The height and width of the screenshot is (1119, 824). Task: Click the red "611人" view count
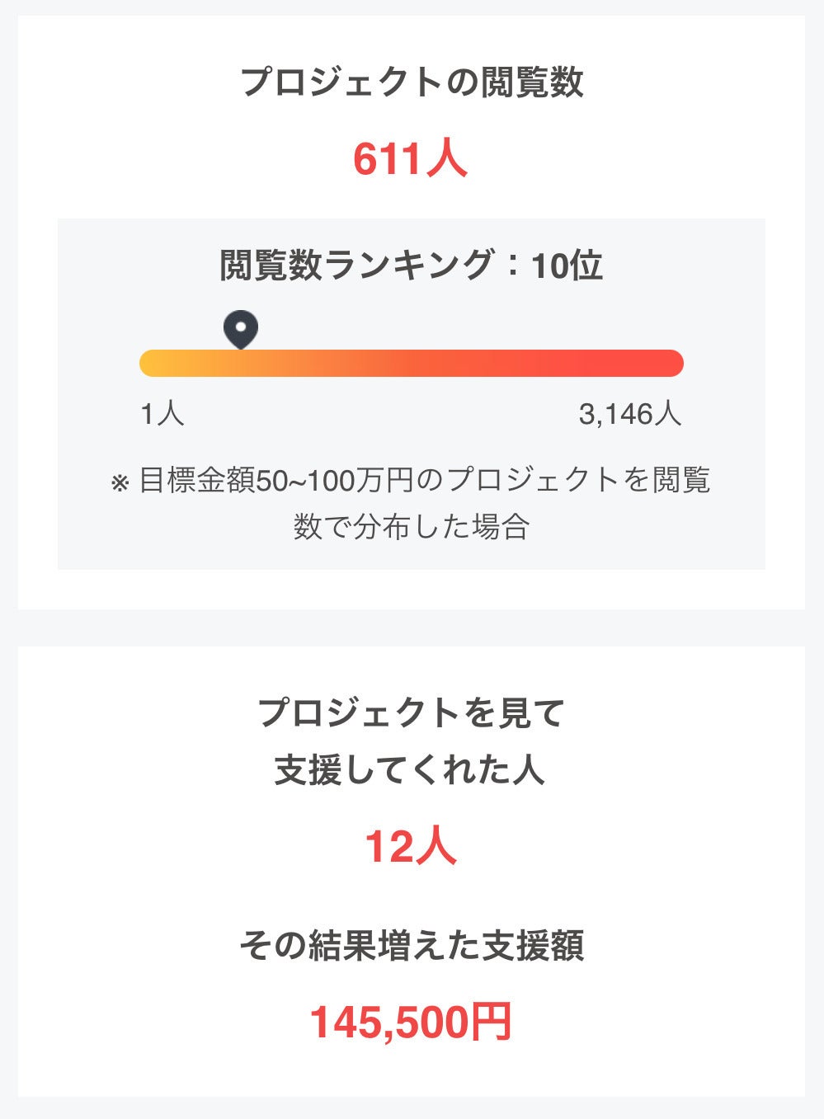point(410,158)
